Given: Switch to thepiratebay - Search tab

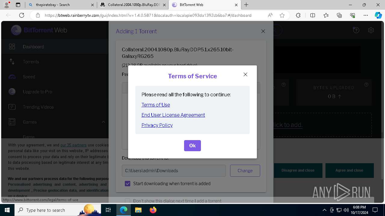Looking at the screenshot, I should click(61, 5).
